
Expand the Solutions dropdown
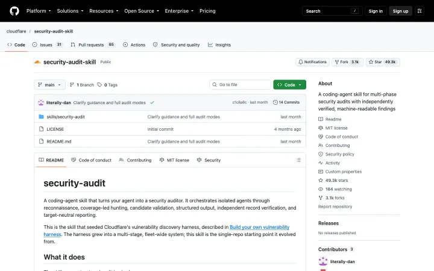[x=70, y=11]
